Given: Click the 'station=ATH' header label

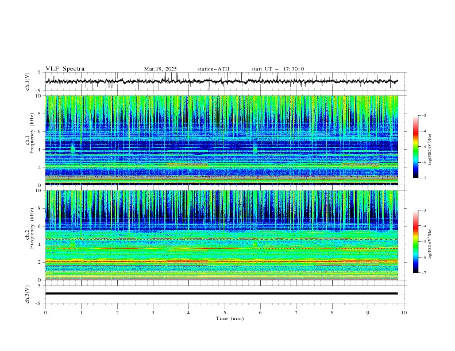Looking at the screenshot, I should click(x=213, y=69).
